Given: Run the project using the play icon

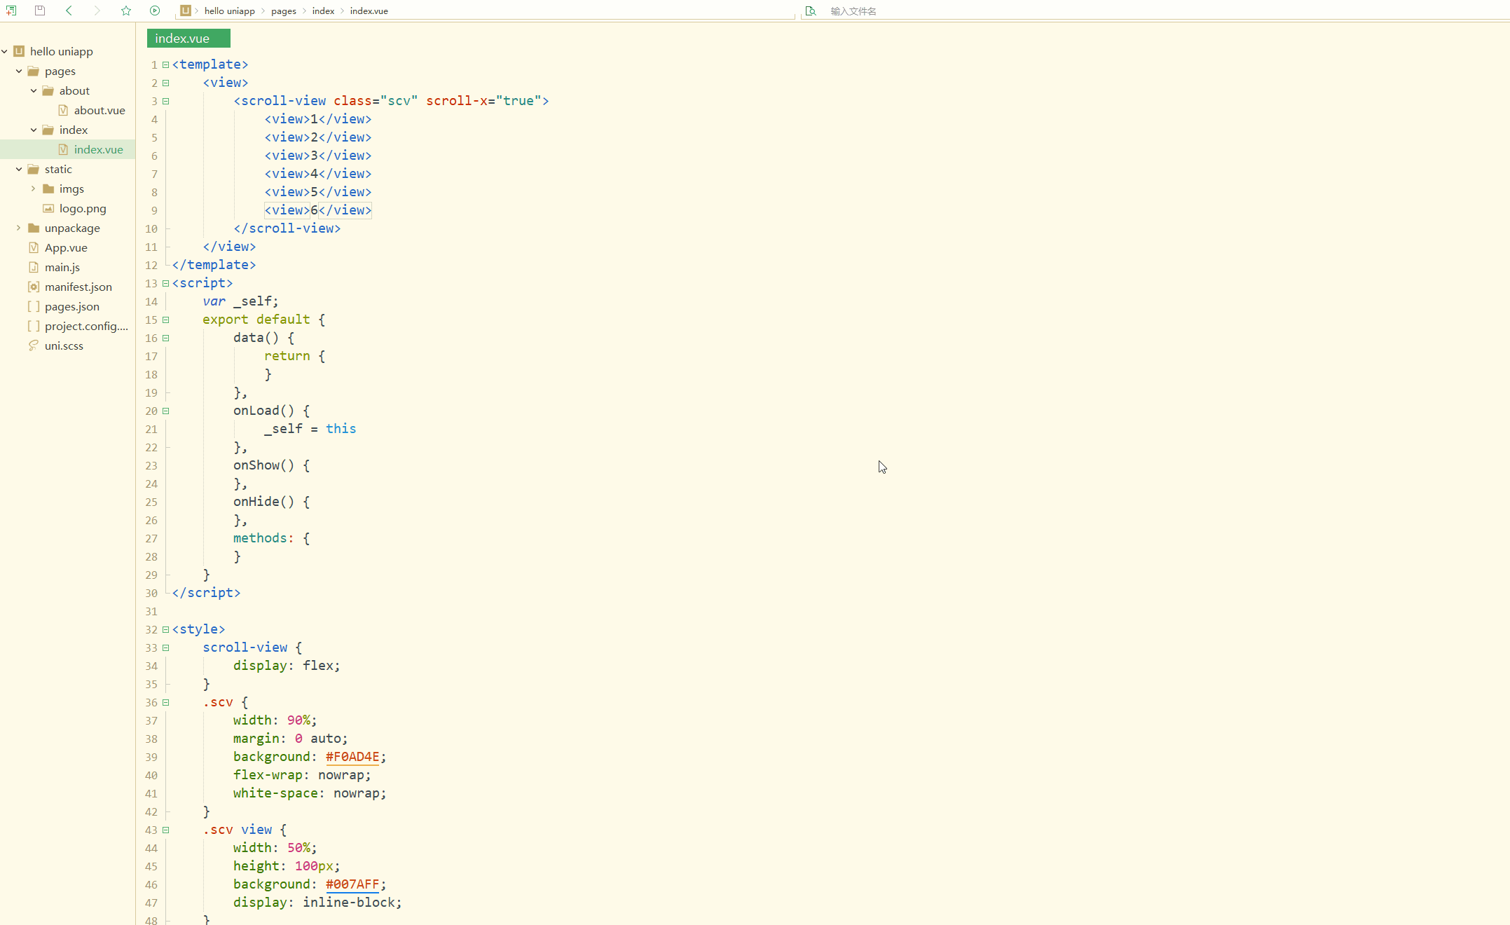Looking at the screenshot, I should click(x=154, y=11).
